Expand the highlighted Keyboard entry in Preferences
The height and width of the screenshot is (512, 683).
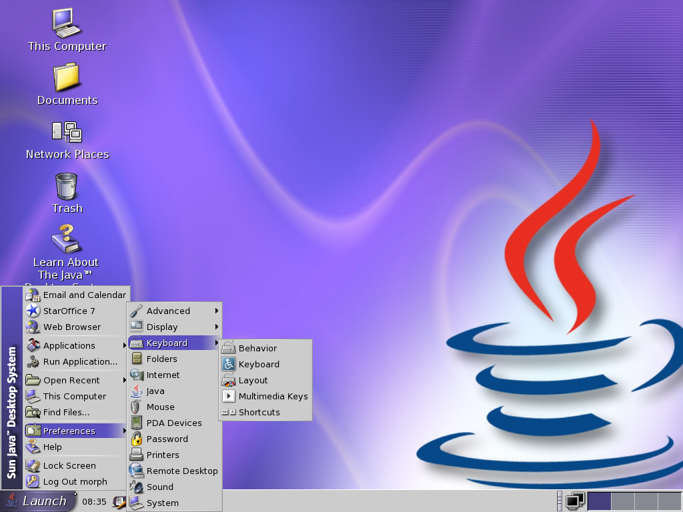tap(174, 343)
